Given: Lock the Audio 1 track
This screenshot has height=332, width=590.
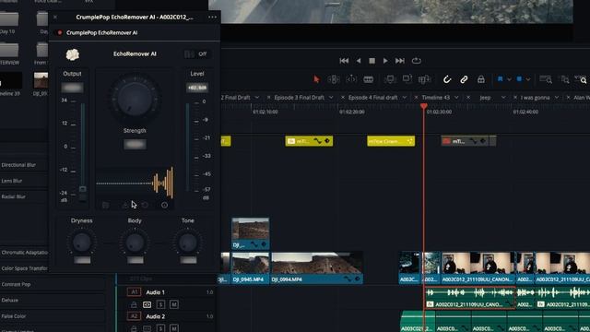Looking at the screenshot, I should coord(134,304).
